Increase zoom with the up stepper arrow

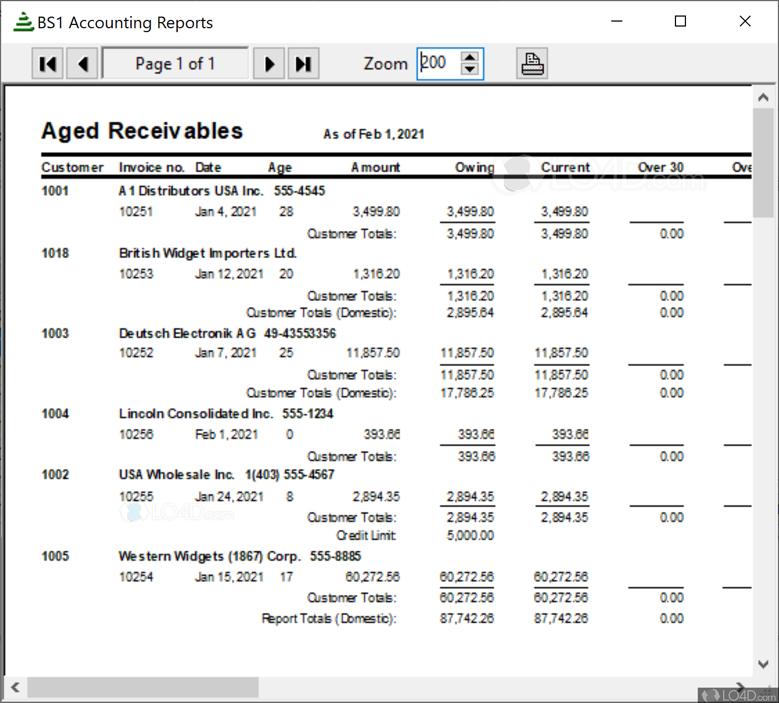pyautogui.click(x=470, y=57)
